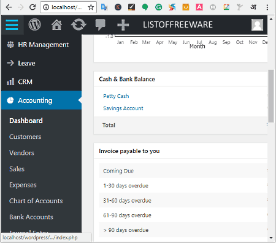The width and height of the screenshot is (276, 243).
Task: Open comments via speech bubble icon
Action: click(x=101, y=25)
